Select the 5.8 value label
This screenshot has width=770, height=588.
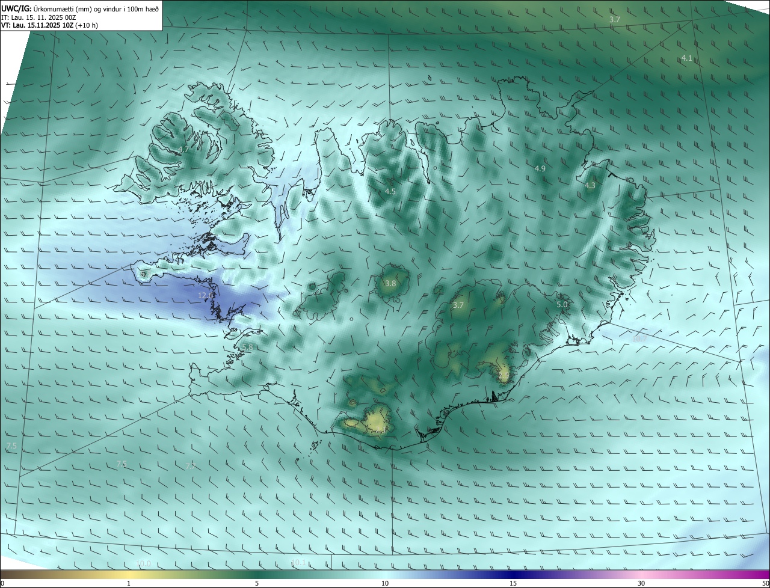click(x=247, y=348)
